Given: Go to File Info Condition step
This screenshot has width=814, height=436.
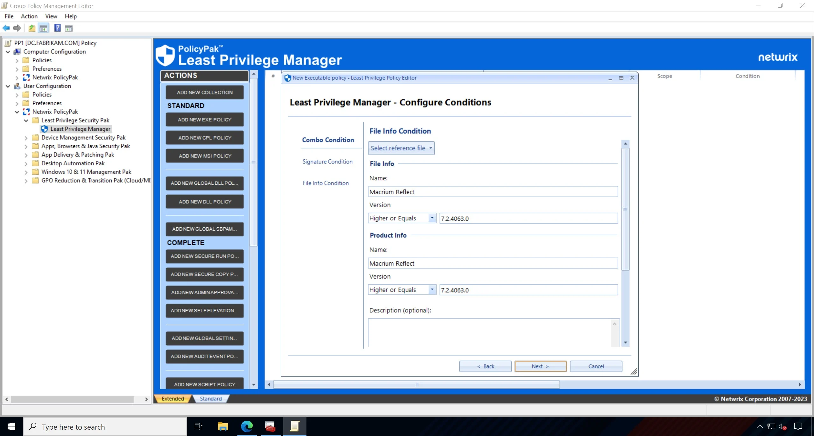Looking at the screenshot, I should (326, 183).
